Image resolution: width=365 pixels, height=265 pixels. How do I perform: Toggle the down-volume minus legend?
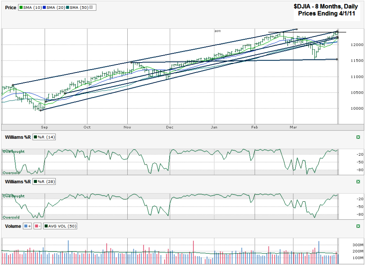click(37, 226)
